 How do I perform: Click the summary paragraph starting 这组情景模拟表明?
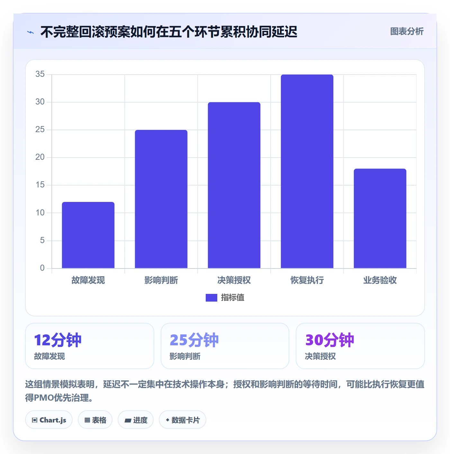[225, 391]
